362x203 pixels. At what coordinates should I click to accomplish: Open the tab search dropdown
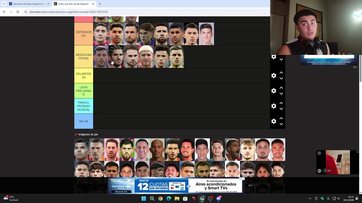pos(4,4)
